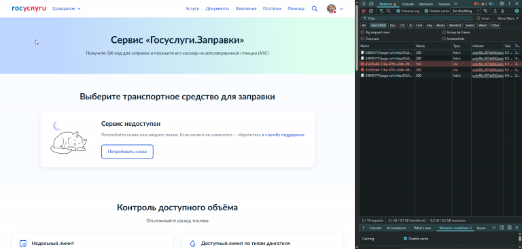
Task: Open the Гражданам dropdown
Action: tap(66, 9)
